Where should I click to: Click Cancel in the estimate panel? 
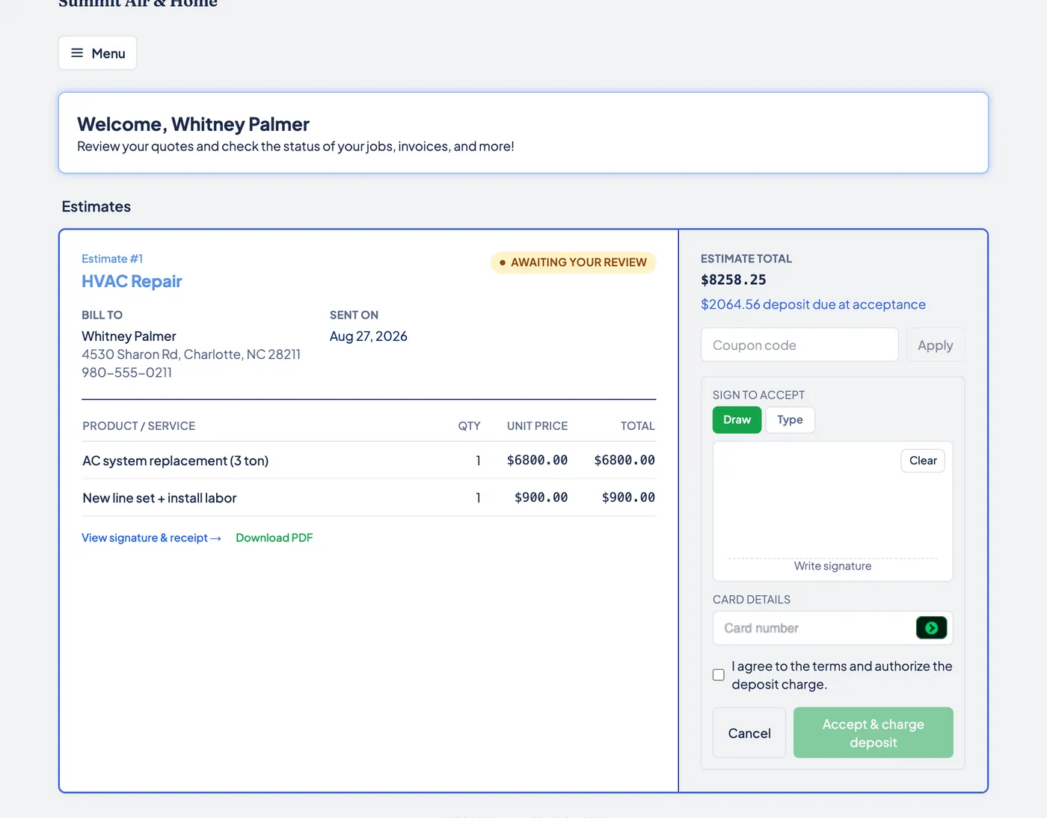[x=749, y=734]
